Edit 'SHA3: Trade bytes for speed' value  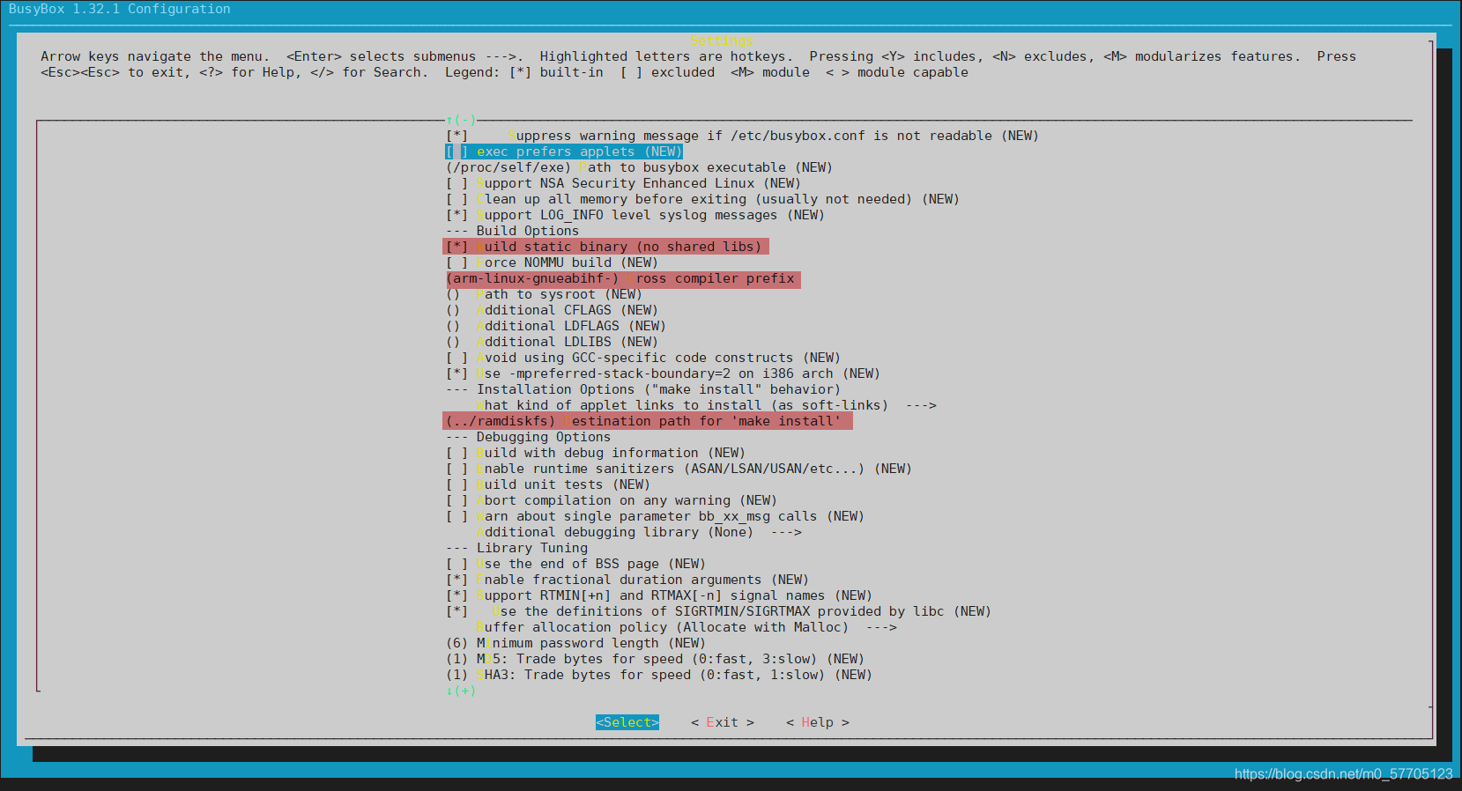(659, 675)
